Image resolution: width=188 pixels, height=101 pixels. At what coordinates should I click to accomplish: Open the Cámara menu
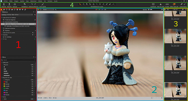40,1
